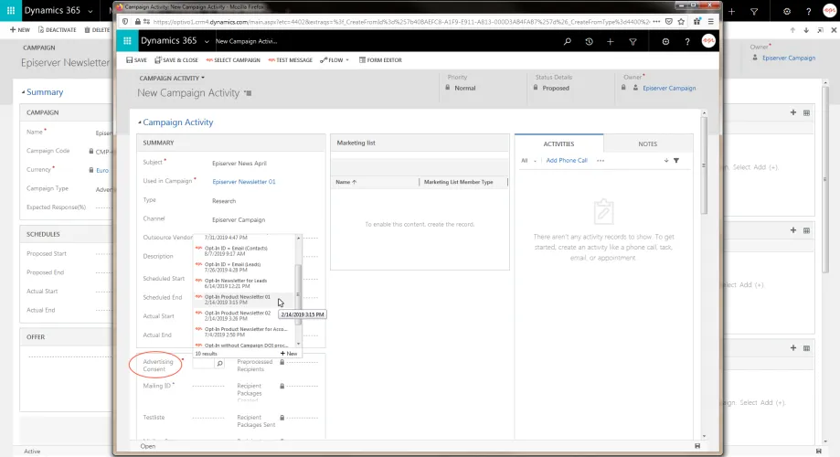Expand the Campaign Activity form selector
Viewport: 840px width, 457px height.
pyautogui.click(x=172, y=79)
